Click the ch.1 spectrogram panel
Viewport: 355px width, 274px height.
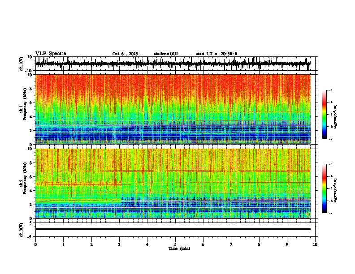[173, 109]
